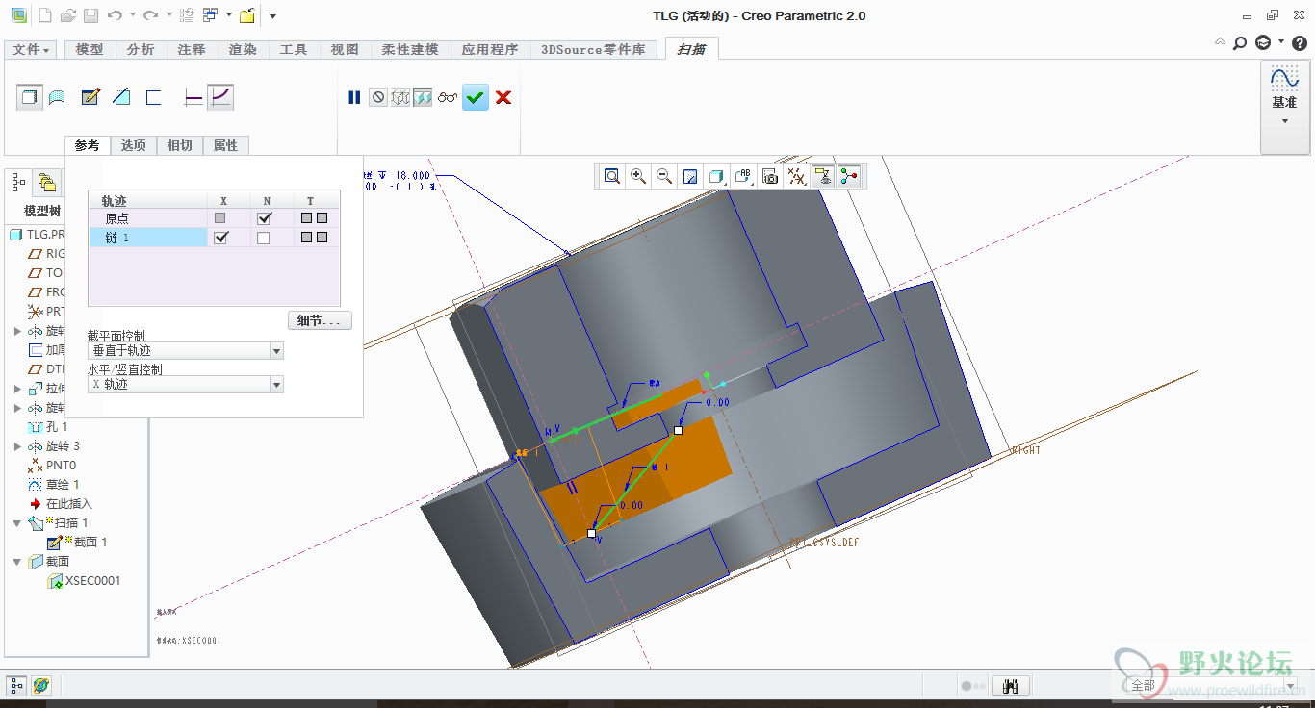Click the Zoom In magnifier icon
Viewport: 1315px width, 708px height.
point(638,176)
